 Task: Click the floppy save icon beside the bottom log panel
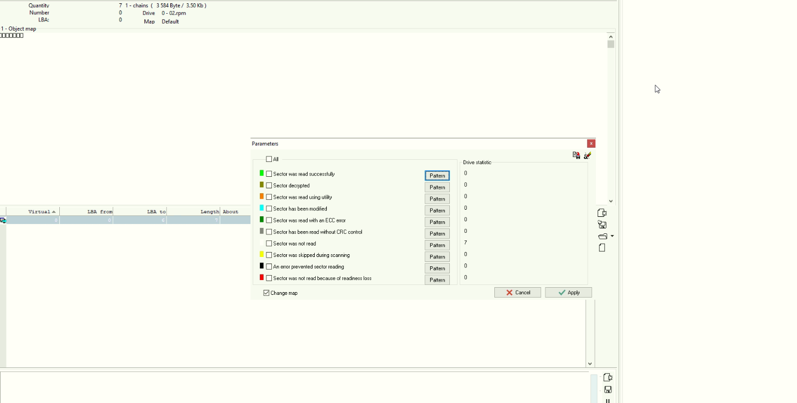[607, 389]
